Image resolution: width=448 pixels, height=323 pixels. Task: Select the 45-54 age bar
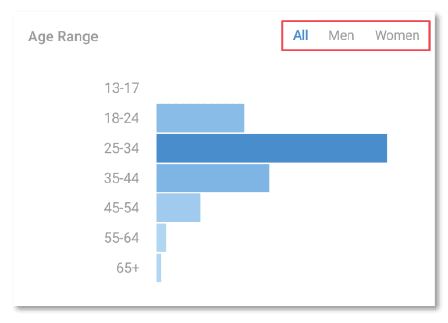pyautogui.click(x=178, y=207)
